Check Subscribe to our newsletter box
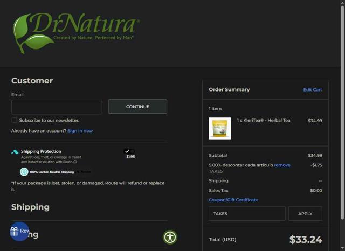 click(x=14, y=120)
